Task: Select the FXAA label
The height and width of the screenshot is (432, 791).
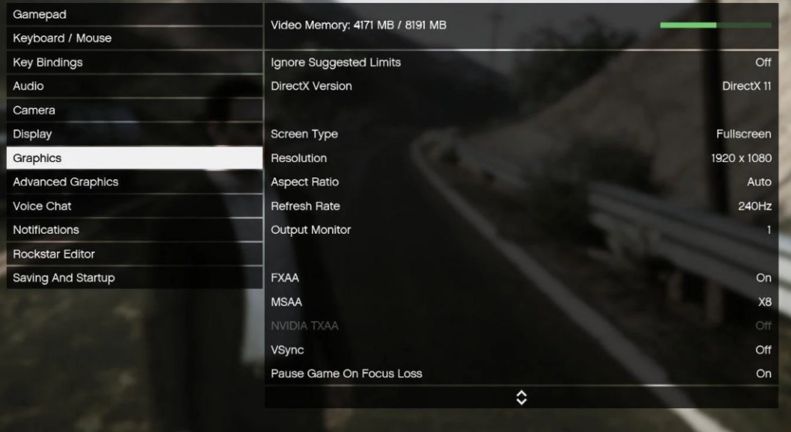Action: click(285, 278)
